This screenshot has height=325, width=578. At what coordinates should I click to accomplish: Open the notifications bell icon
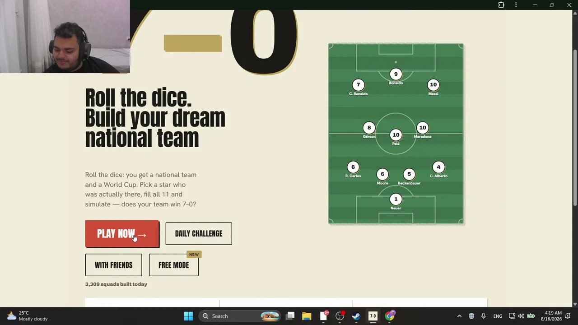(568, 316)
